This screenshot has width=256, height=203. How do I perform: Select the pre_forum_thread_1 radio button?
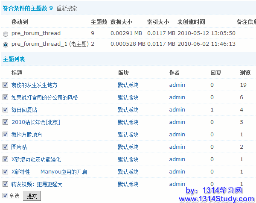point(5,44)
